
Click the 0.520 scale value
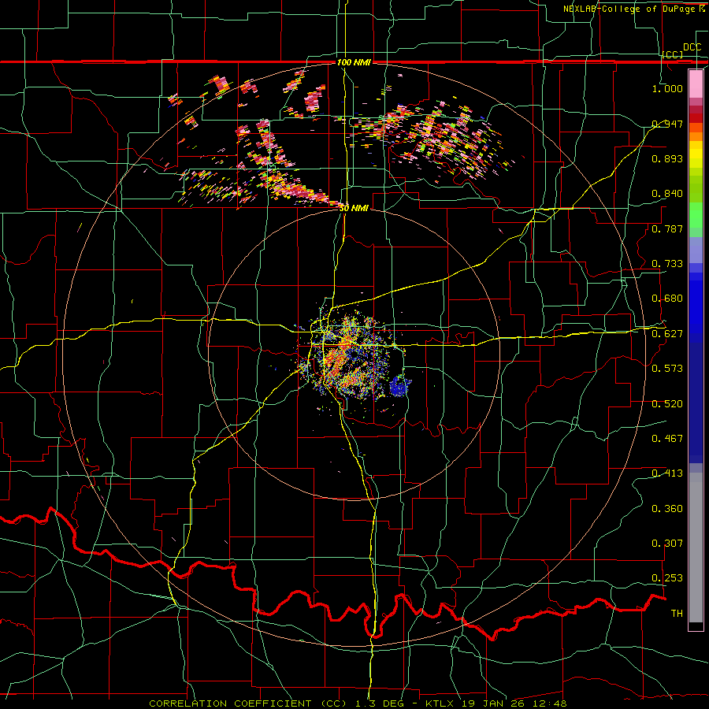click(x=667, y=404)
